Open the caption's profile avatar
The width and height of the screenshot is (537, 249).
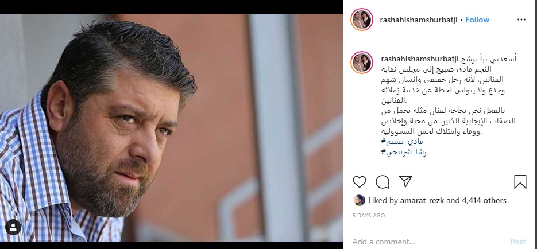362,63
